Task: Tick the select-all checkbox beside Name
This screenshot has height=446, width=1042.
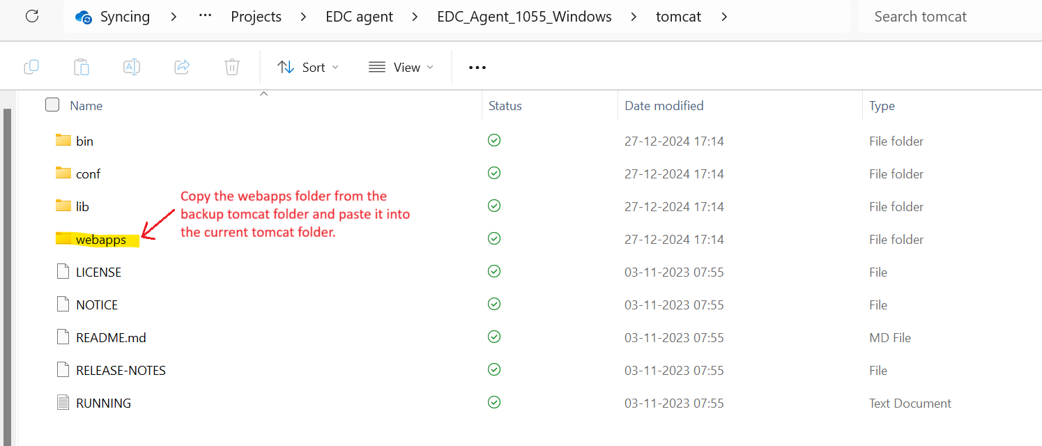Action: coord(52,105)
